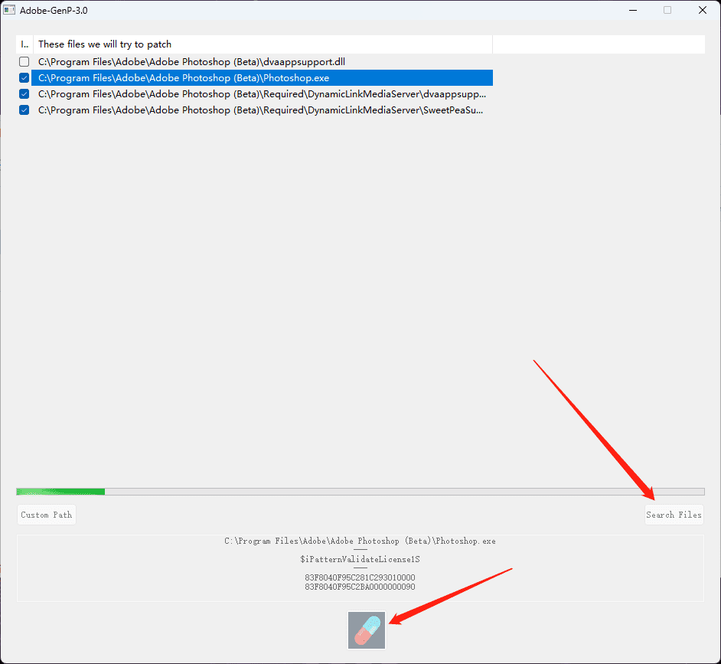The height and width of the screenshot is (664, 721).
Task: Click the $iPatternValidateLicense1S text in info panel
Action: 360,559
